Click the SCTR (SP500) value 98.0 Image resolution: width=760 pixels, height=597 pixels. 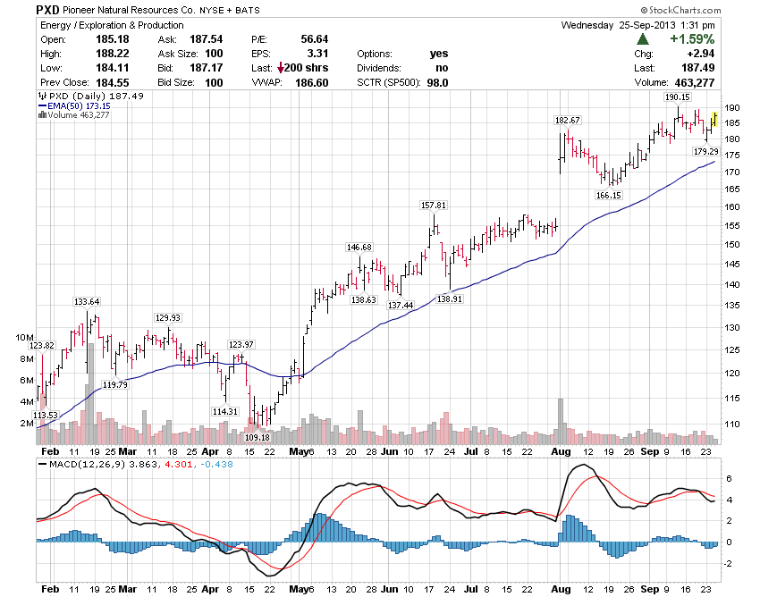437,83
